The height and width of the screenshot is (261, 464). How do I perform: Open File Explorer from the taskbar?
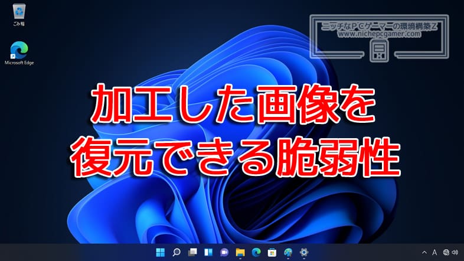click(x=240, y=252)
